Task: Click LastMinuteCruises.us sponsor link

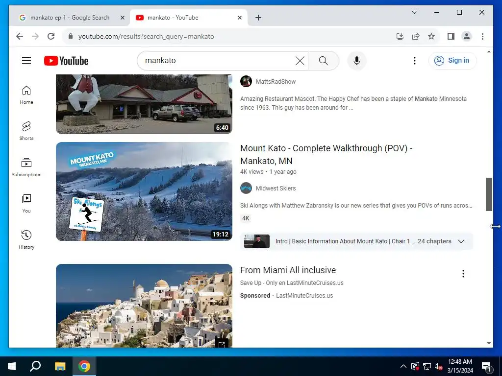Action: [x=304, y=296]
